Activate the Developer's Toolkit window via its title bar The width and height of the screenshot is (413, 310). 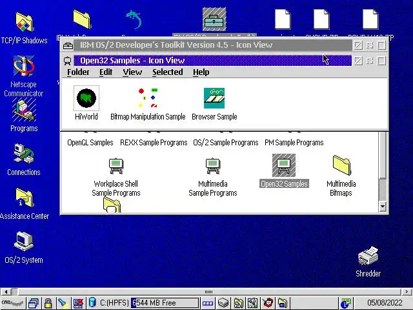(212, 45)
